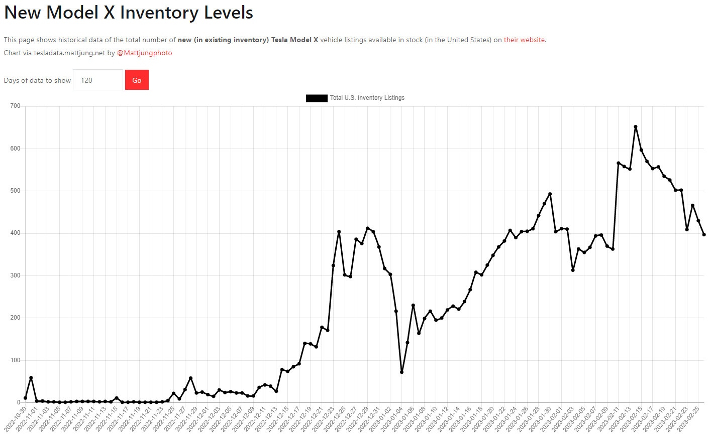Click the black legend color swatch
712x436 pixels.
pyautogui.click(x=317, y=98)
